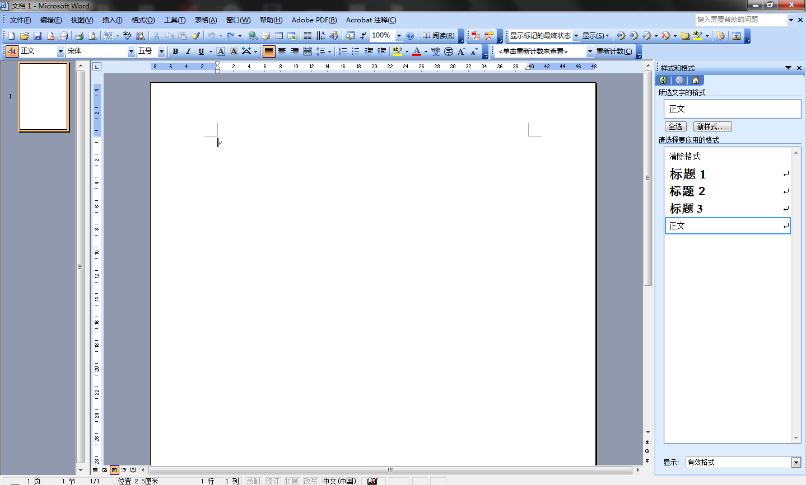The image size is (806, 485).
Task: Open the 文件(F) menu
Action: (x=21, y=20)
